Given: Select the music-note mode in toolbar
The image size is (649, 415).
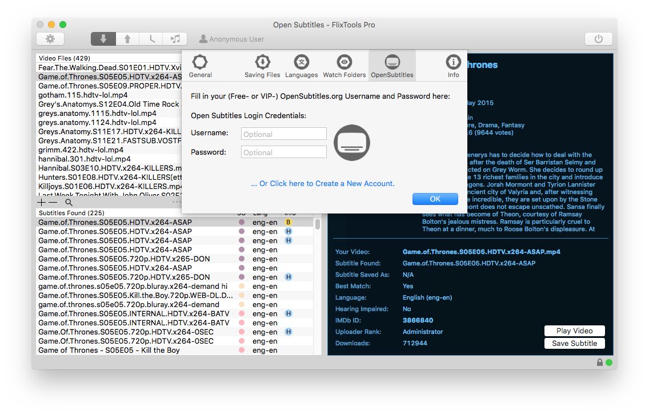Looking at the screenshot, I should tap(175, 39).
